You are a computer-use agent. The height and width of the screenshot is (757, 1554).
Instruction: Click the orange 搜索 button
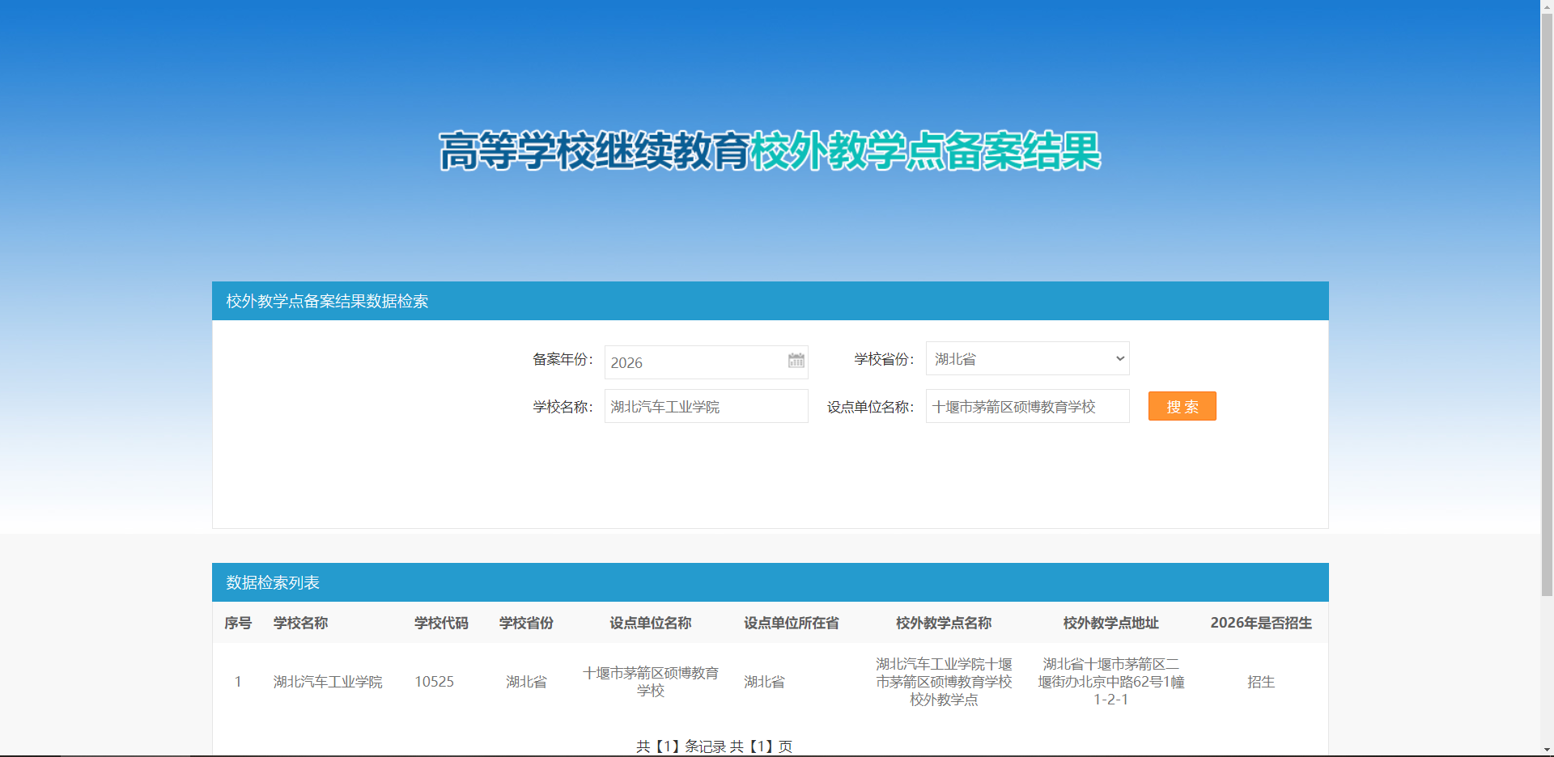pyautogui.click(x=1182, y=406)
